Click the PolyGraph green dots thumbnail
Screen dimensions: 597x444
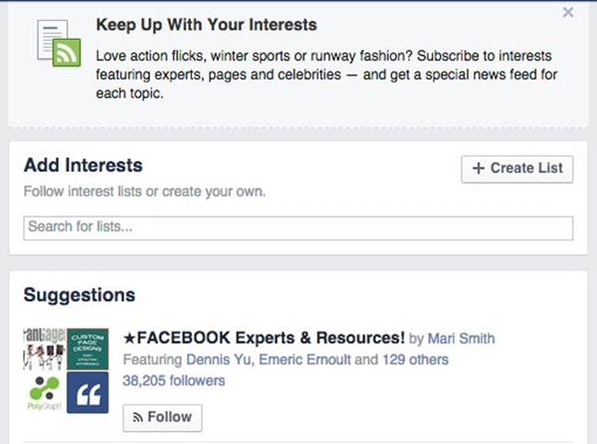click(x=44, y=392)
